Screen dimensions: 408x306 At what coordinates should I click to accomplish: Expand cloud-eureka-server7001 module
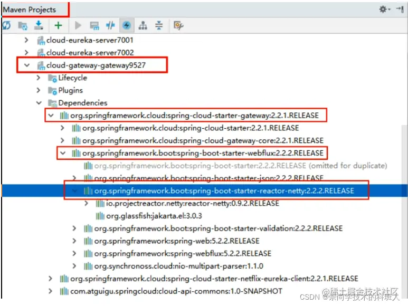click(x=26, y=40)
